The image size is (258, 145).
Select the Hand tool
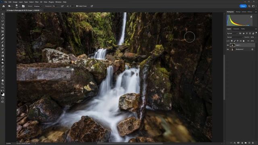(2, 80)
